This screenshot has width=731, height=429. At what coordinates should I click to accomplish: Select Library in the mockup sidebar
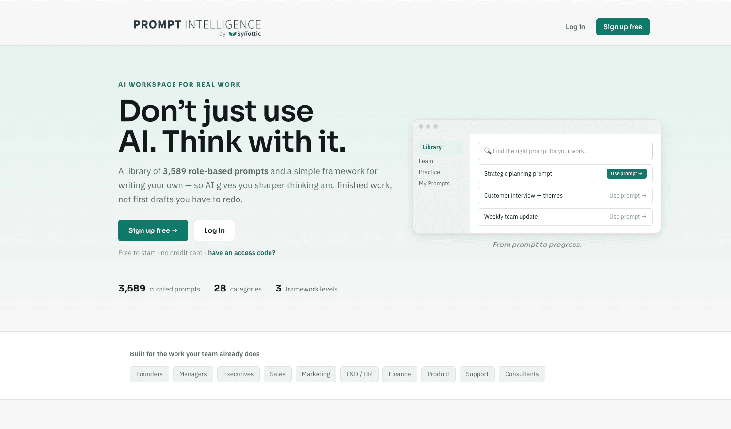(441, 147)
